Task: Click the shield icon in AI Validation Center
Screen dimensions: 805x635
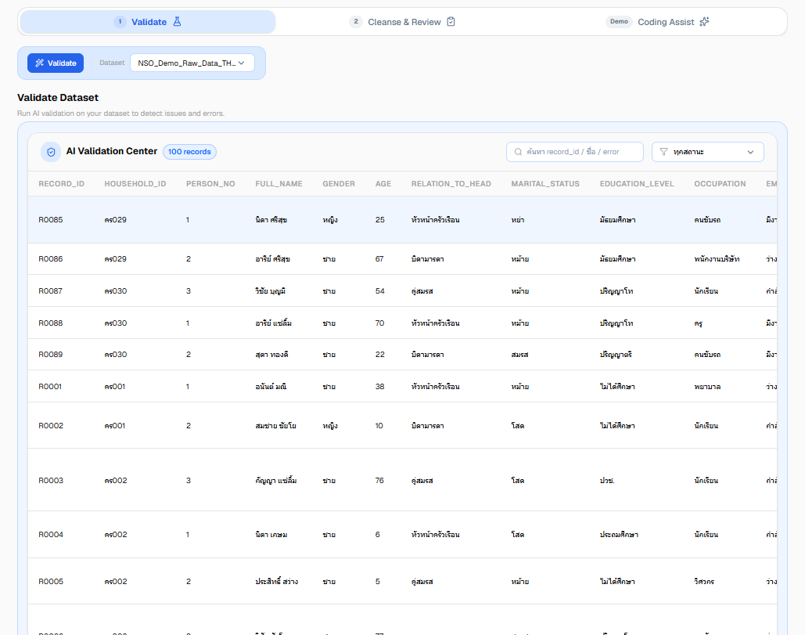Action: [x=51, y=152]
